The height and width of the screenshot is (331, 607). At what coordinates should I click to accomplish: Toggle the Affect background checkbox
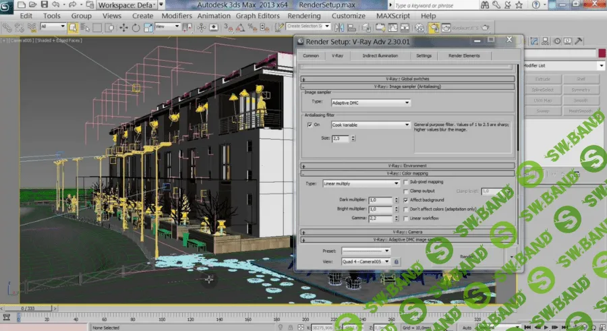405,200
